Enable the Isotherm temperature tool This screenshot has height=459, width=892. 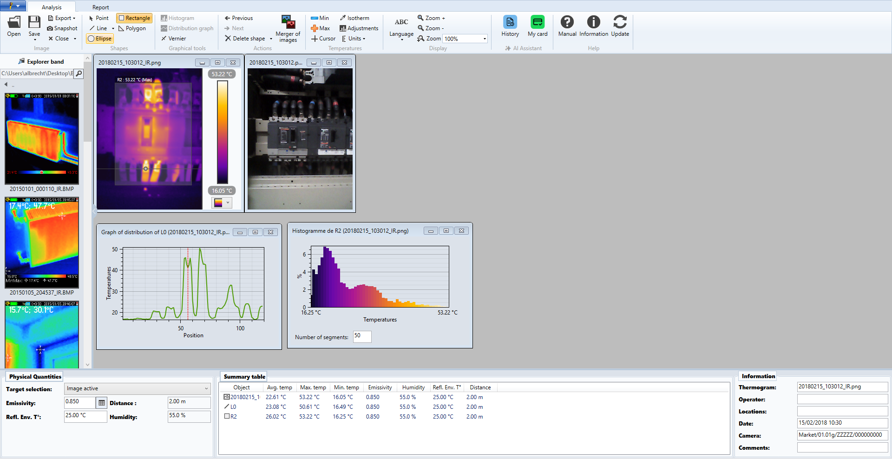(354, 18)
